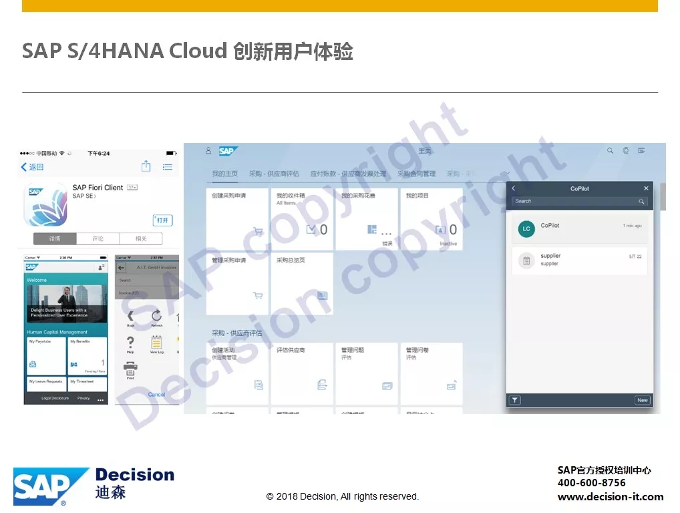Open the www.decision-it.com link
This screenshot has height=513, width=680.
[x=611, y=497]
